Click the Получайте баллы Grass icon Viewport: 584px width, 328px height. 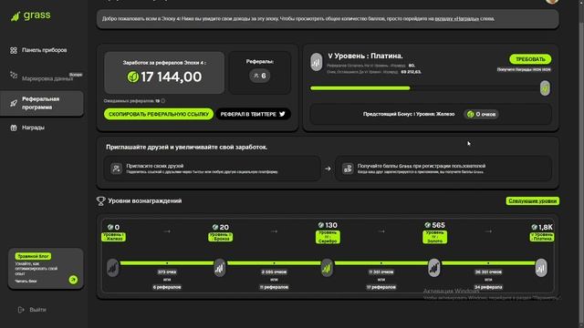pos(348,169)
